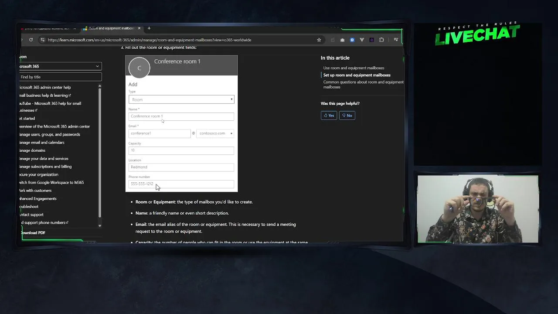Image resolution: width=558 pixels, height=314 pixels.
Task: Bookmark this page with the star icon
Action: 319,40
